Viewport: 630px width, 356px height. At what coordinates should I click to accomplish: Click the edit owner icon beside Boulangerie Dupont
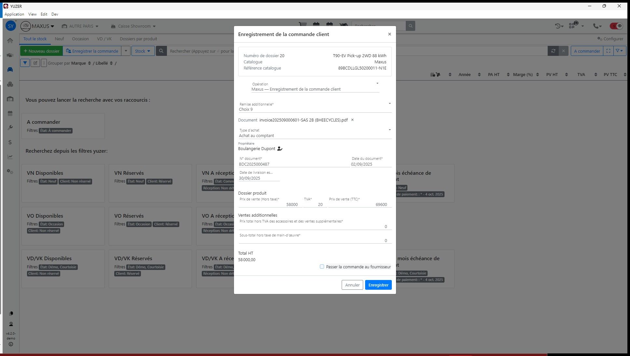[x=280, y=149]
